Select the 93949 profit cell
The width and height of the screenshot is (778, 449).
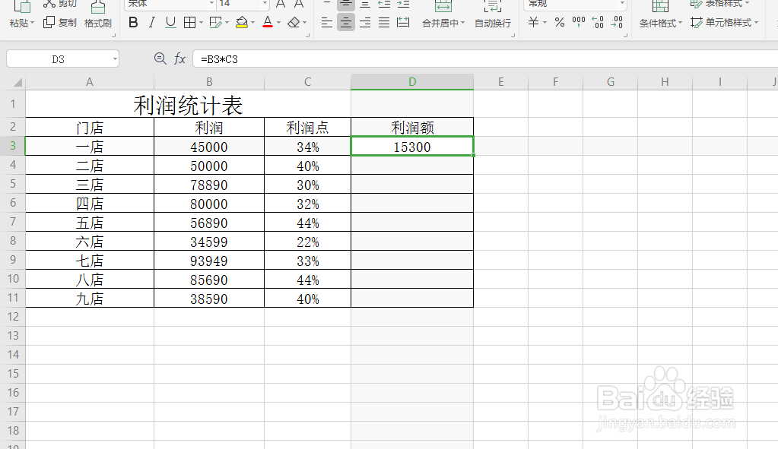point(209,260)
